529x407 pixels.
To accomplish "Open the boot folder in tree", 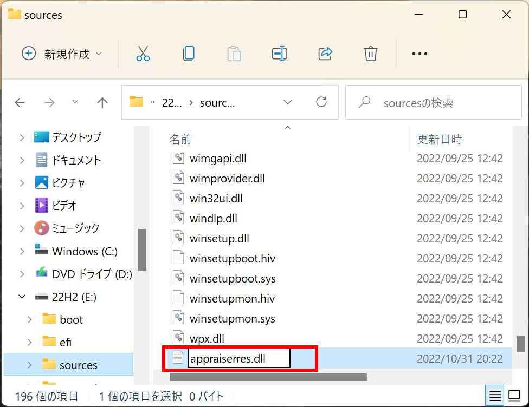I will click(63, 319).
